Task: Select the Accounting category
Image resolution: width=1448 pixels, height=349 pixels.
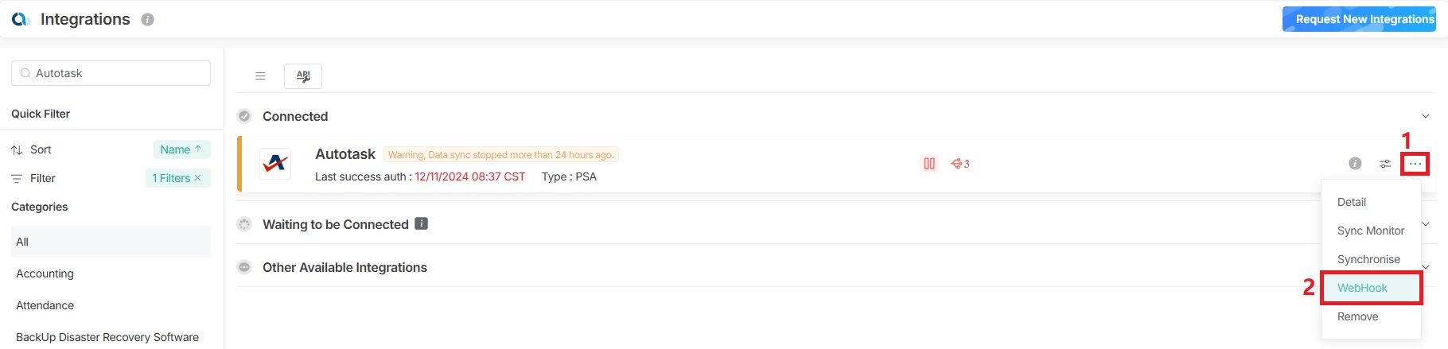Action: pos(45,273)
